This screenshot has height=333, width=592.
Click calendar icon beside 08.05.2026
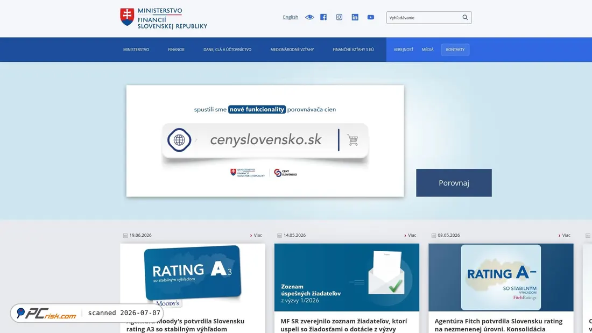[x=433, y=235]
